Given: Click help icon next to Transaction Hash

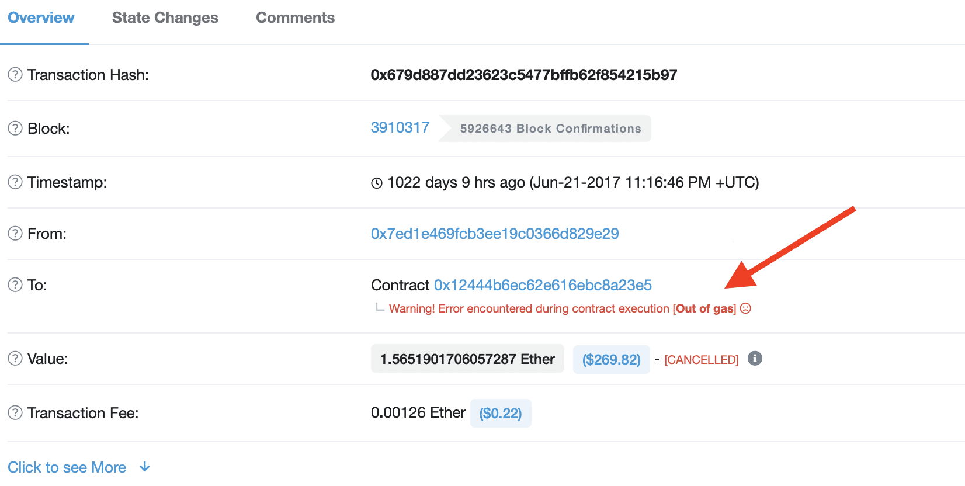Looking at the screenshot, I should 15,75.
